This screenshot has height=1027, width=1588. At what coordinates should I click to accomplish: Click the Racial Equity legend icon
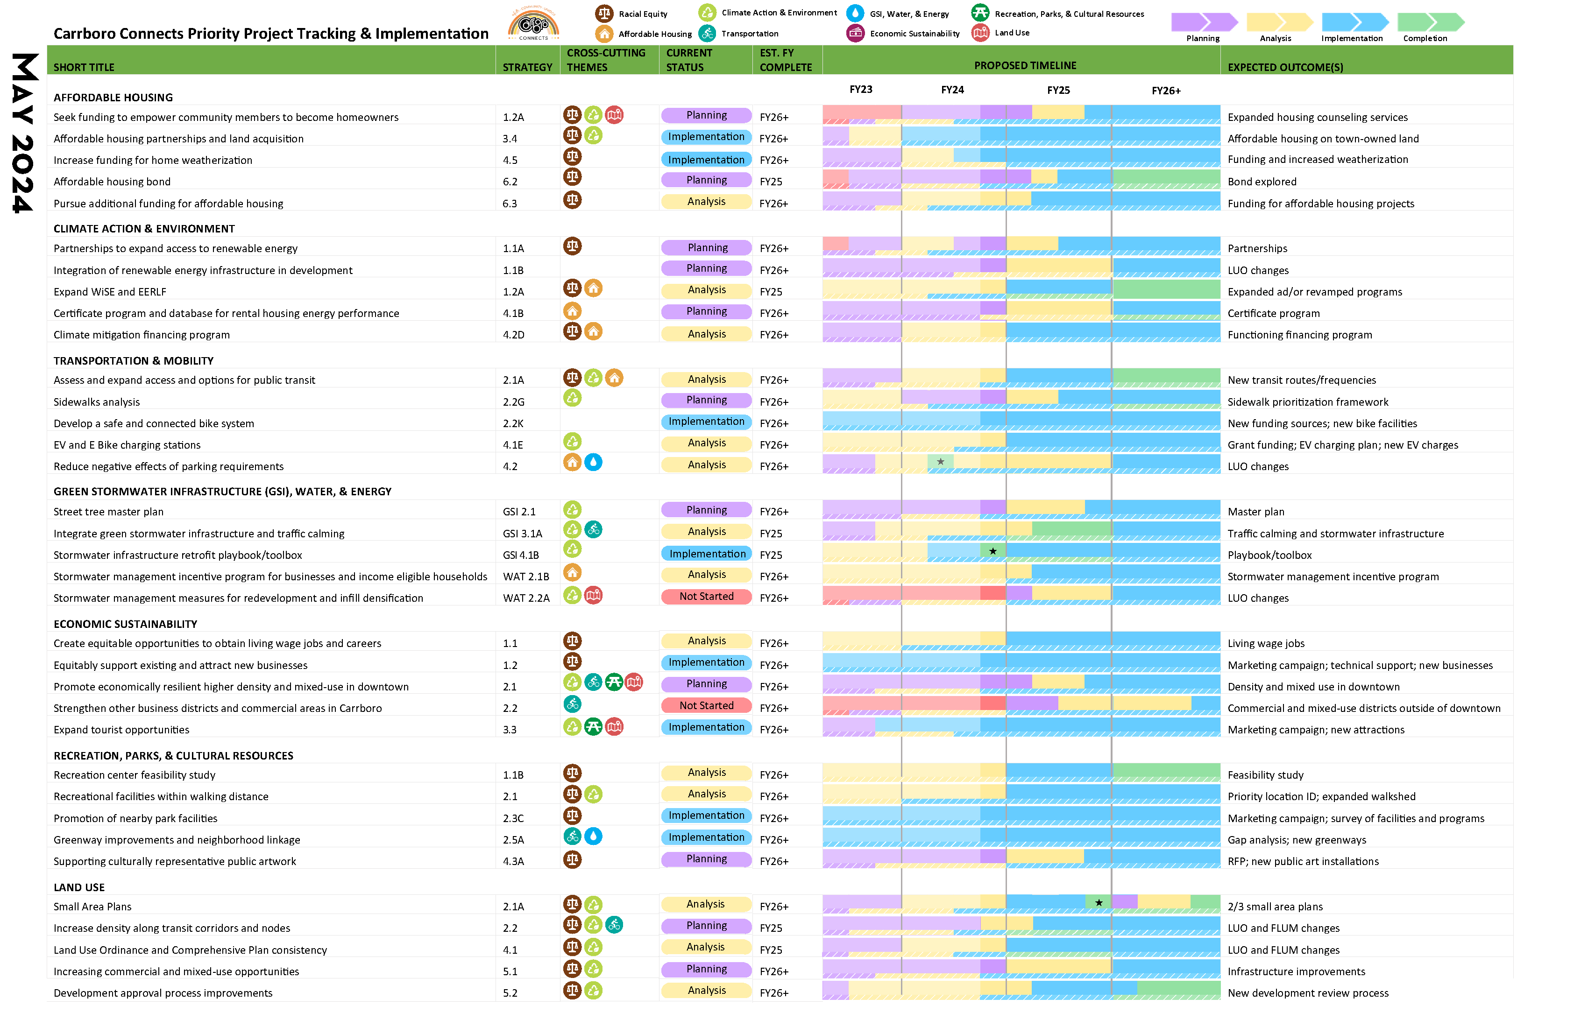604,14
